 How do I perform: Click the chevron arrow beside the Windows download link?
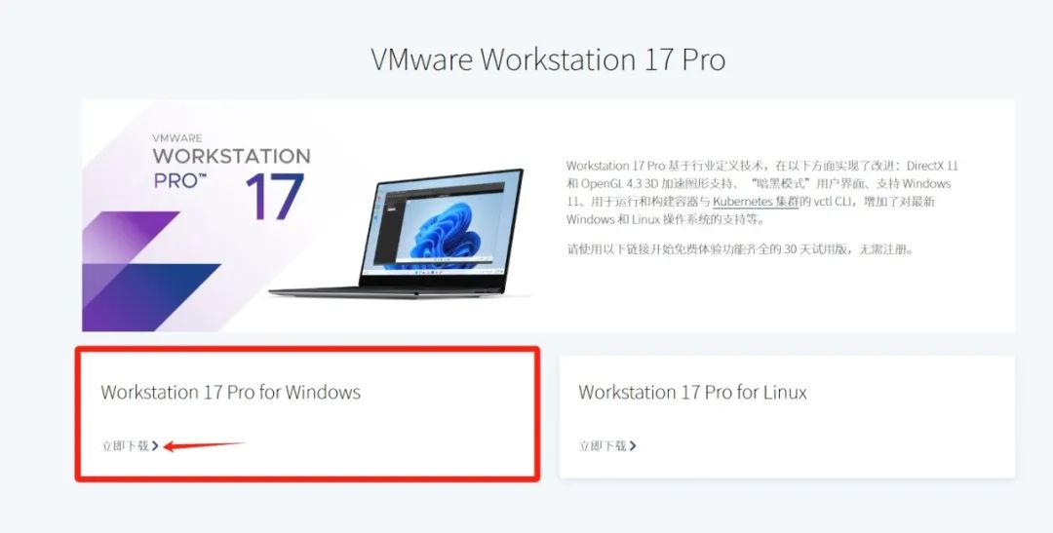[155, 445]
